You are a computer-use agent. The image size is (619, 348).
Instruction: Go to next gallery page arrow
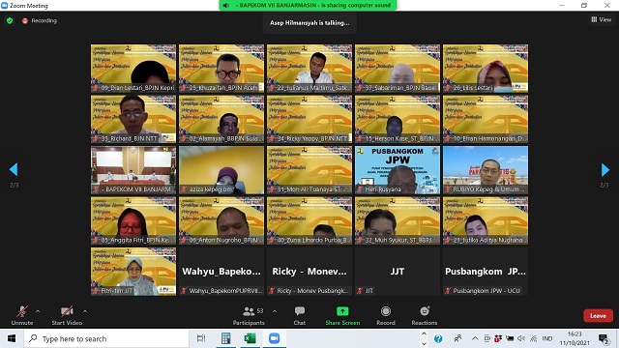[x=605, y=170]
